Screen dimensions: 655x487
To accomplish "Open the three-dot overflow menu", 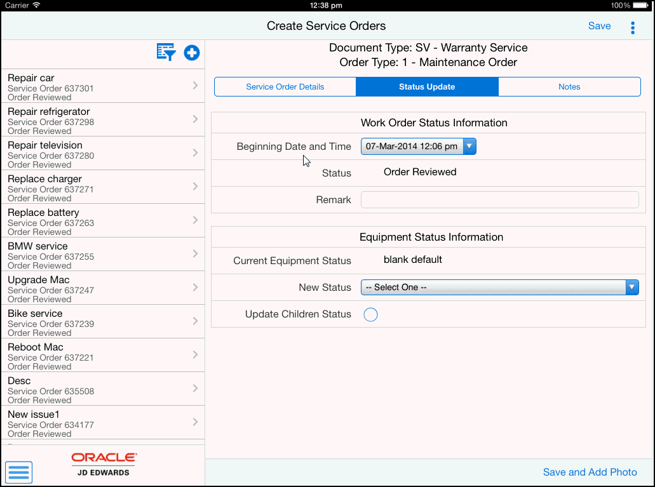I will click(632, 27).
